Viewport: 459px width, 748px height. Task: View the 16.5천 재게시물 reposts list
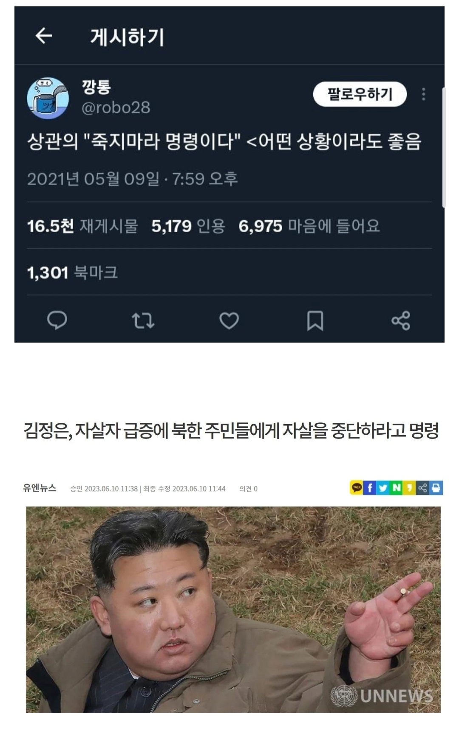[82, 226]
